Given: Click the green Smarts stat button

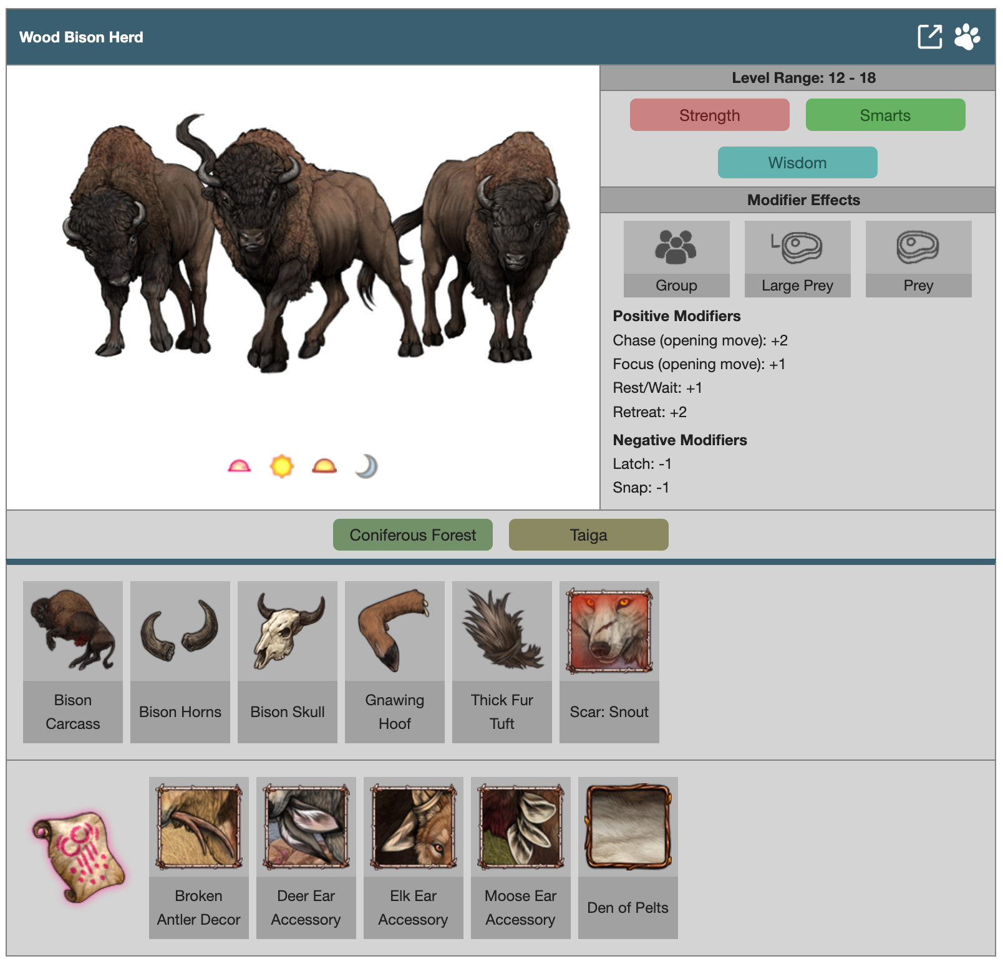Looking at the screenshot, I should click(885, 115).
